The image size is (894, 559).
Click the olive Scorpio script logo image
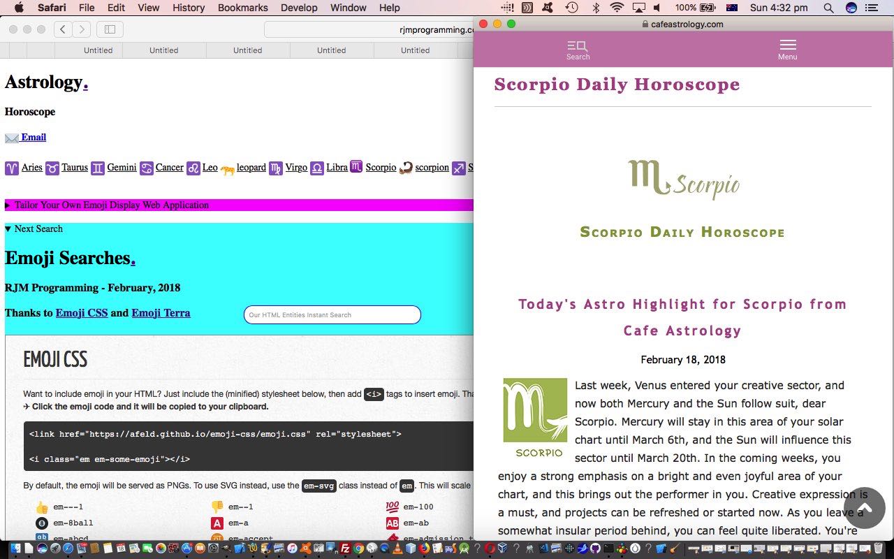683,179
